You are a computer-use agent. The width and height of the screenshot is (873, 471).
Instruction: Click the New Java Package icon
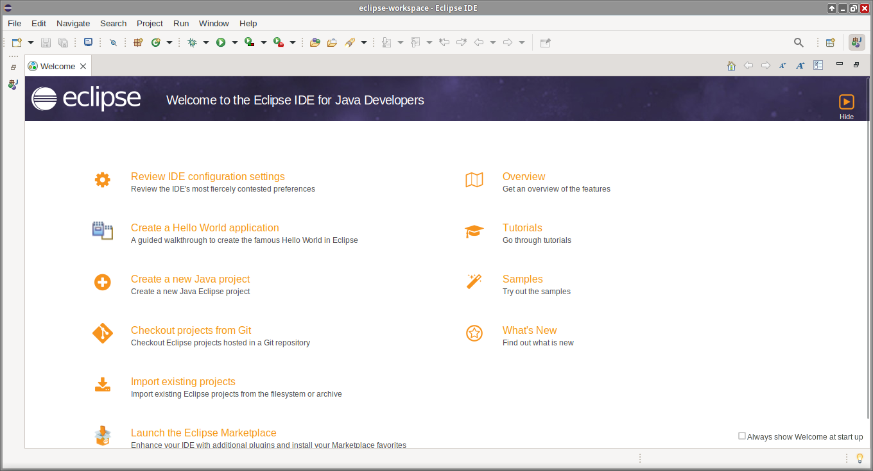coord(138,42)
